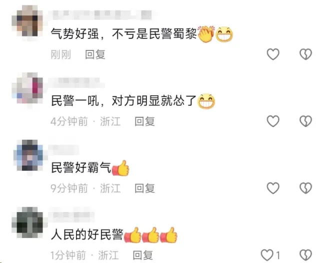This screenshot has height=263, width=320.
Task: Open the avatar beside "民警一吼" comment
Action: point(27,88)
